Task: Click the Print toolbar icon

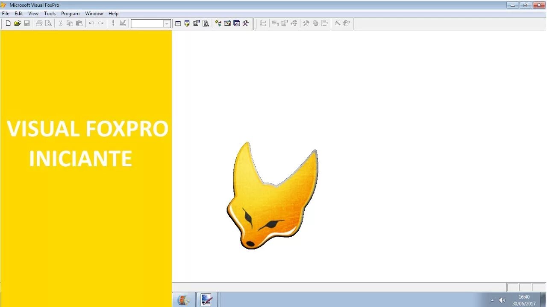Action: click(x=39, y=23)
